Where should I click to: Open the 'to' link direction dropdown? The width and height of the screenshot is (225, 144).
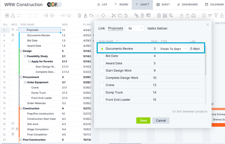[135, 28]
